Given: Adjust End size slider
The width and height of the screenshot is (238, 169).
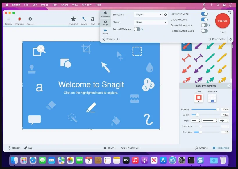Looking at the screenshot, I should (x=207, y=132).
